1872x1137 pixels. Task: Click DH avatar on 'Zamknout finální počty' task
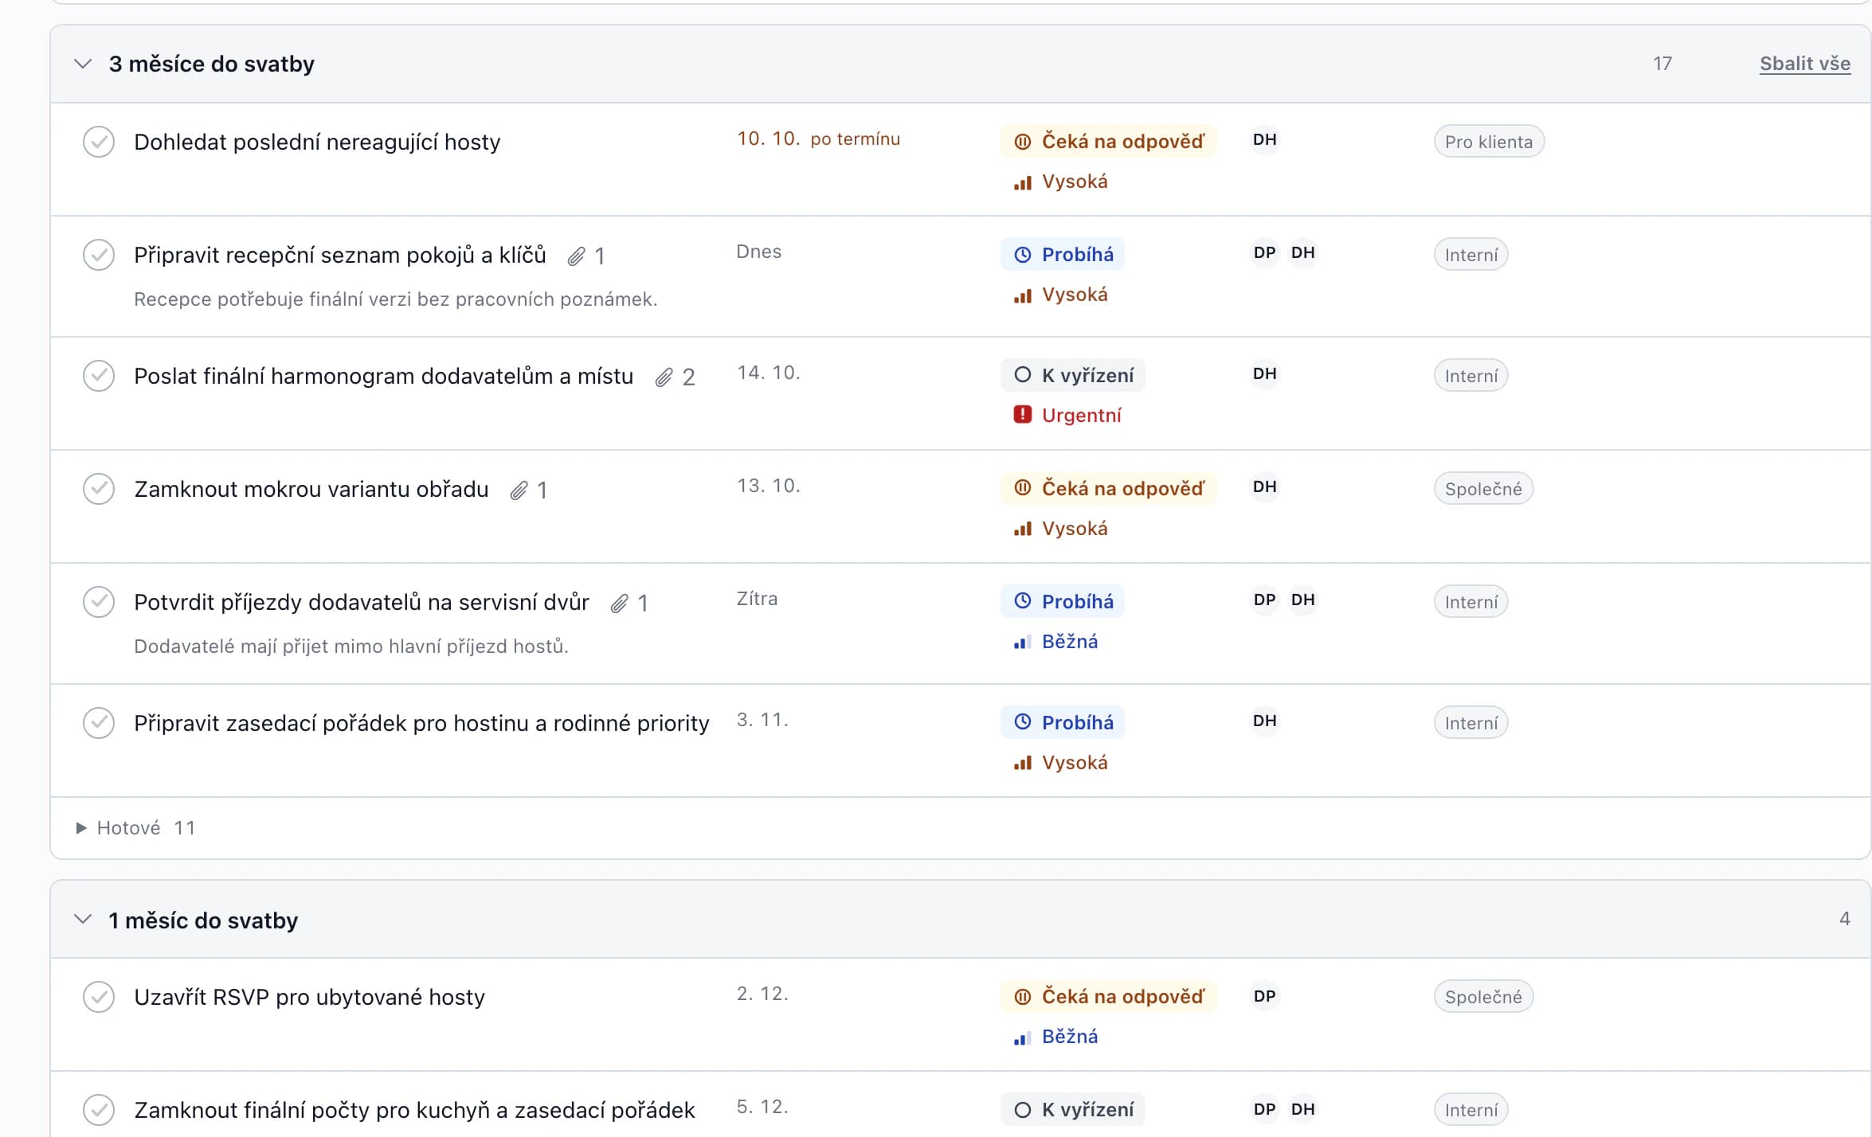1303,1110
